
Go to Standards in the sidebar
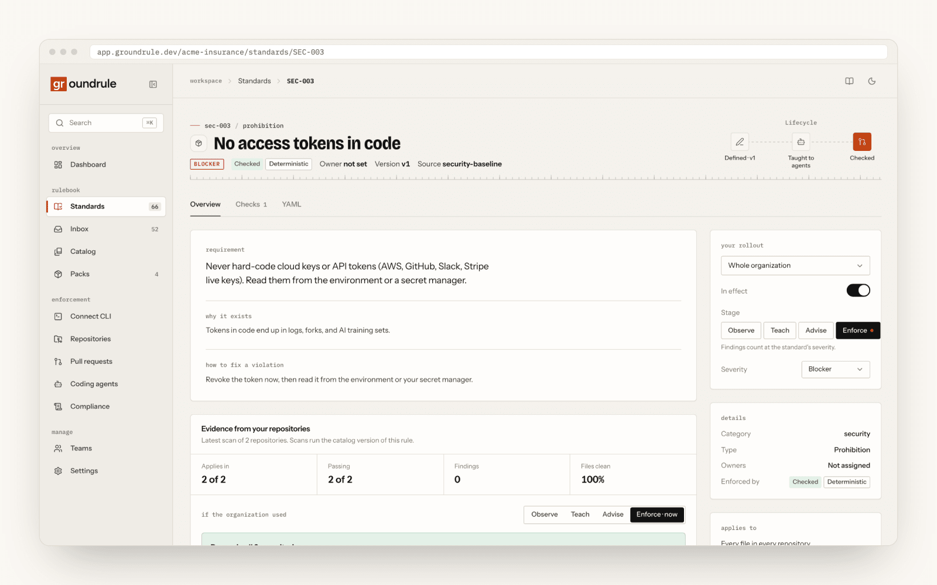106,207
